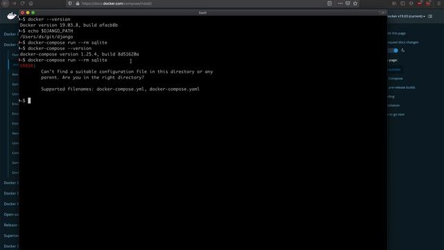
Task: Jump to the Uninstallation section link
Action: coord(393,106)
